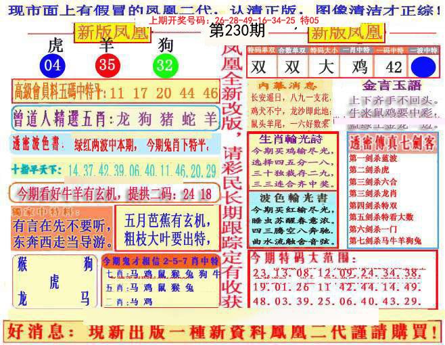Image resolution: width=445 pixels, height=345 pixels.
Task: Click the '金言玉語' heading
Action: 392,86
